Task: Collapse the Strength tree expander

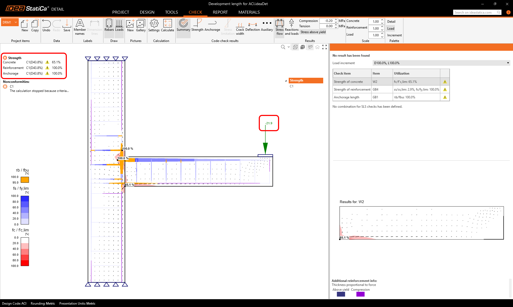Action: [x=286, y=81]
